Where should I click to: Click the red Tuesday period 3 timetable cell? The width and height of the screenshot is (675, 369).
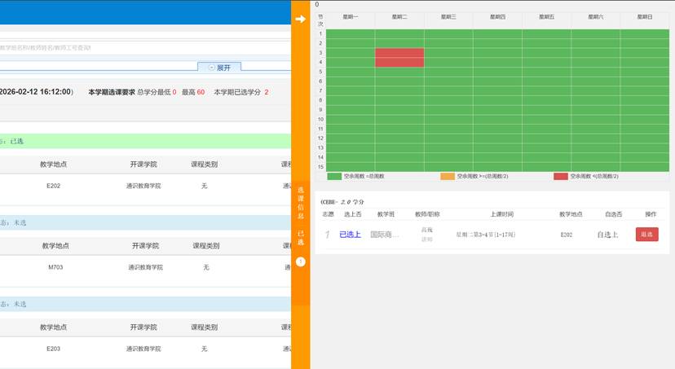pyautogui.click(x=399, y=53)
